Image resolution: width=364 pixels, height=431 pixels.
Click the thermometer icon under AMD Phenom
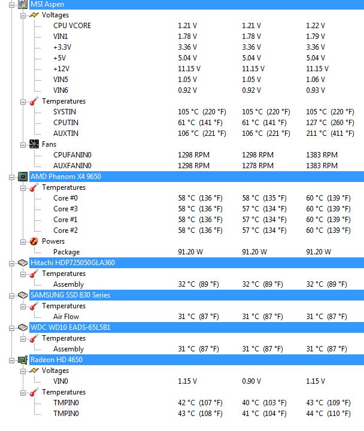coord(34,187)
